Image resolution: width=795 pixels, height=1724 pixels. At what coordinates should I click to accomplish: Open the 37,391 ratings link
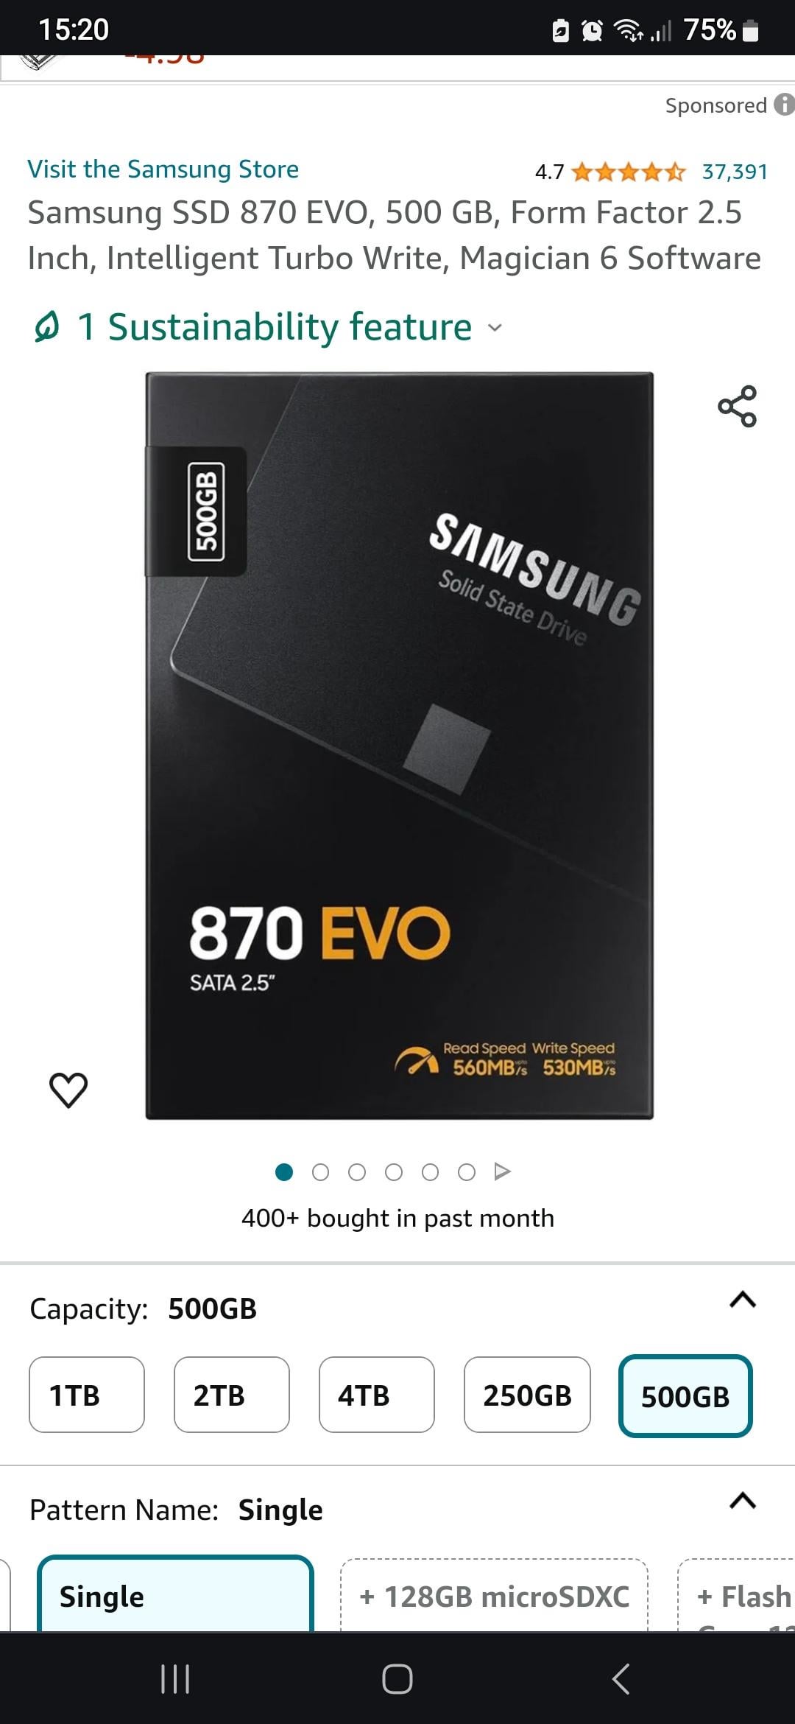[735, 172]
